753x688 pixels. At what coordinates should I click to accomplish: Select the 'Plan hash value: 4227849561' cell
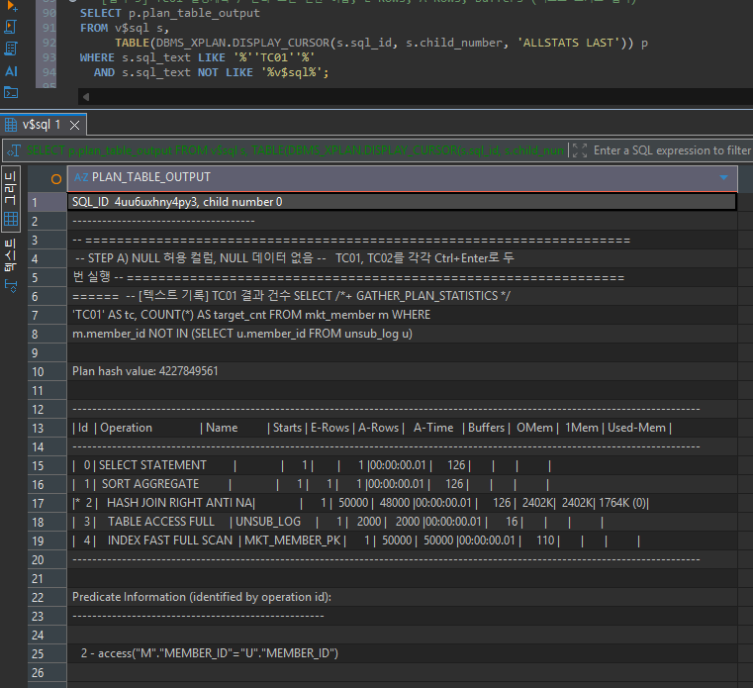click(403, 371)
